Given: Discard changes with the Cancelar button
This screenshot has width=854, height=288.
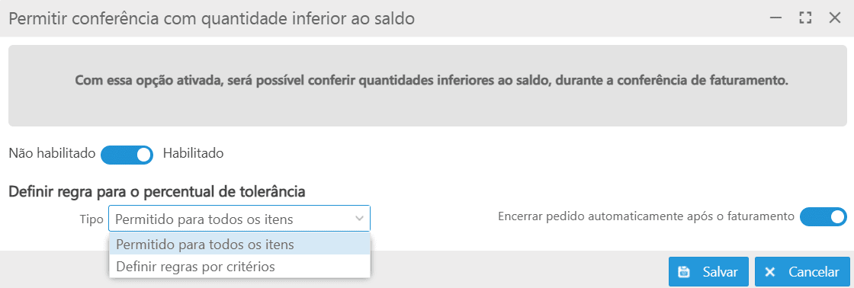Looking at the screenshot, I should click(x=802, y=272).
